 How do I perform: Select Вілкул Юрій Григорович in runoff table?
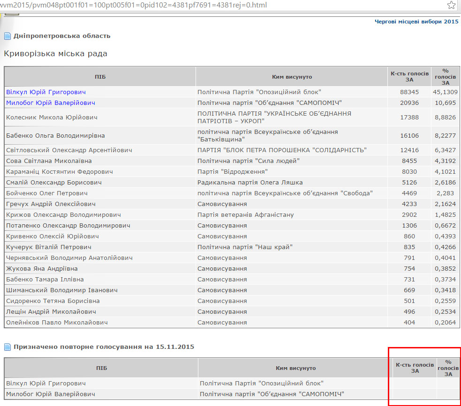(x=45, y=384)
